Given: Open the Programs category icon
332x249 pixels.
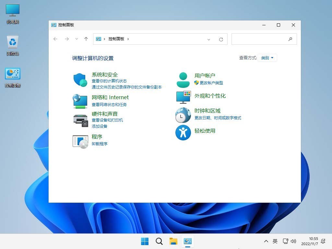Looking at the screenshot, I should tap(80, 141).
